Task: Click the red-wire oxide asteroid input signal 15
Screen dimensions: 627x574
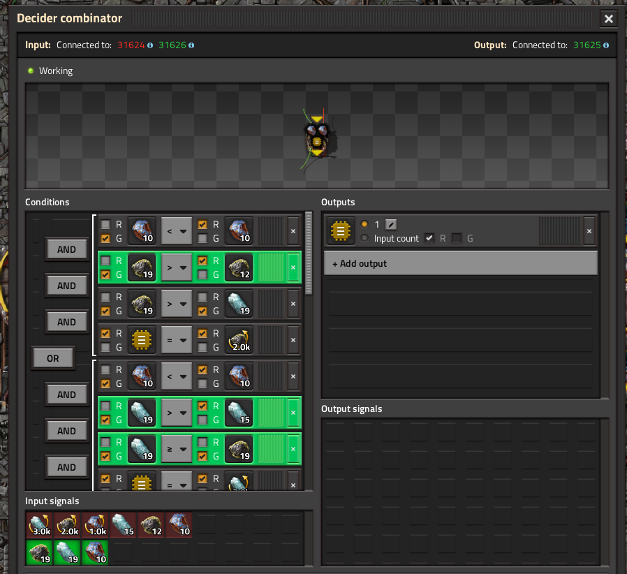Action: [x=123, y=525]
